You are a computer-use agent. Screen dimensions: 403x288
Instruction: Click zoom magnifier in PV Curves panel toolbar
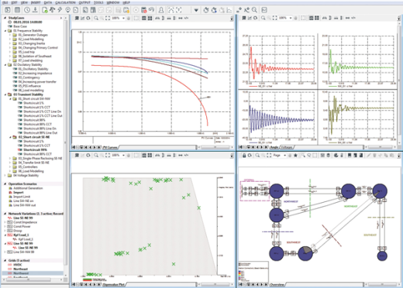96,18
